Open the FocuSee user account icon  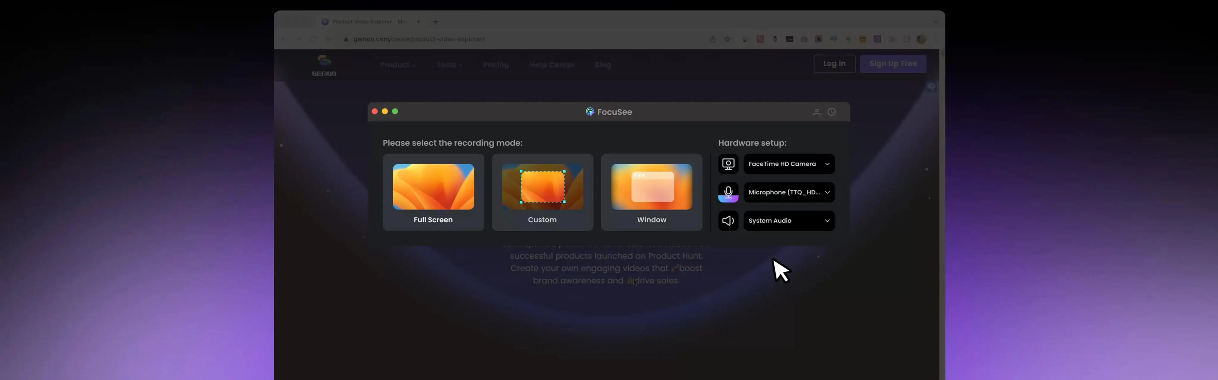[817, 112]
